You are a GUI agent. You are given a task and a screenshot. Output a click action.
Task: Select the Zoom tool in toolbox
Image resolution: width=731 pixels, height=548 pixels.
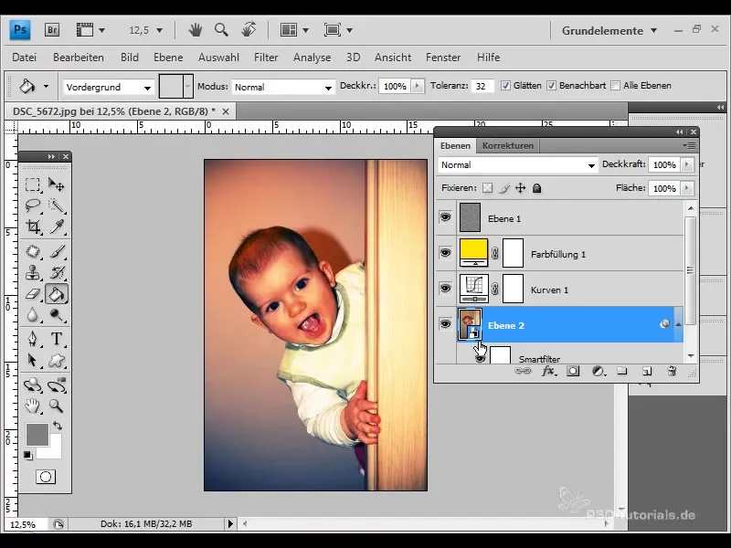pos(57,406)
